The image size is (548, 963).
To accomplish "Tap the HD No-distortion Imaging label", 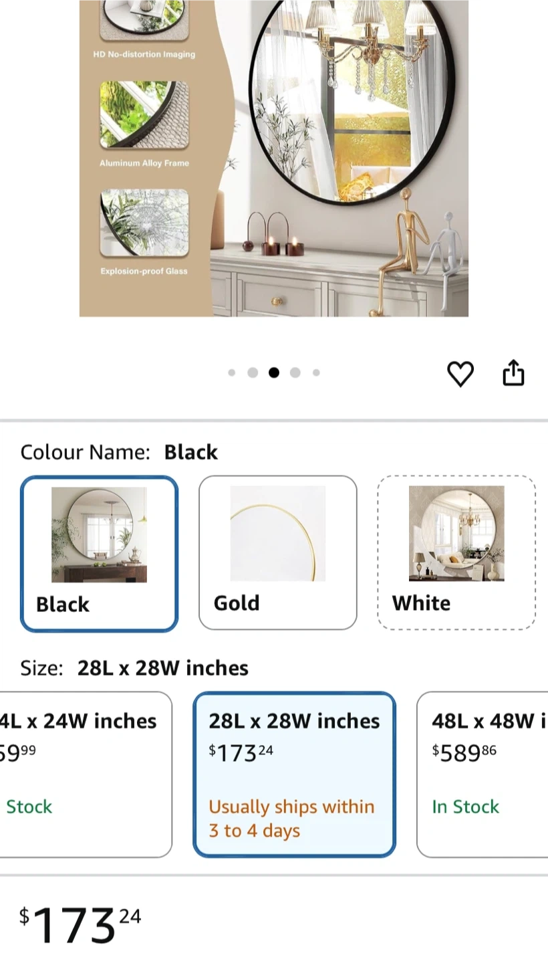I will (144, 54).
